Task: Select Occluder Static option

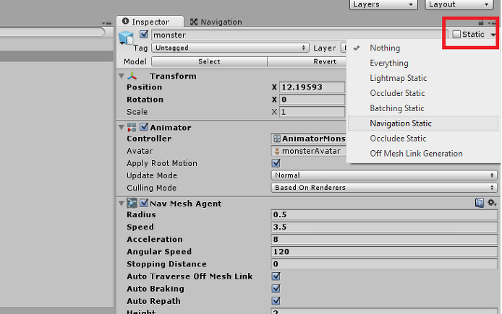Action: [423, 93]
